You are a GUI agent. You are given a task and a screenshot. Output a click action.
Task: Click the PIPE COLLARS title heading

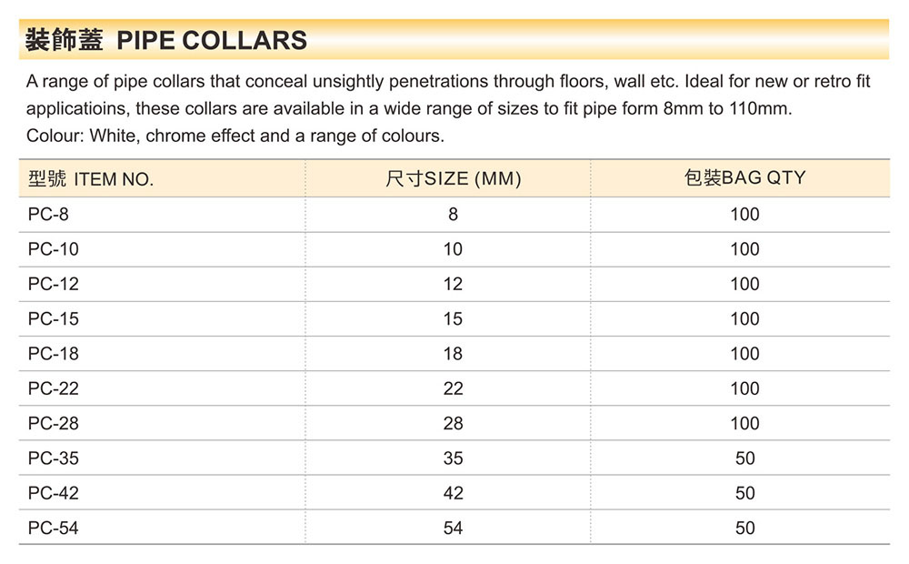(166, 41)
